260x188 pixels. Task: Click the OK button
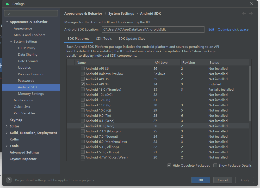[201, 180]
